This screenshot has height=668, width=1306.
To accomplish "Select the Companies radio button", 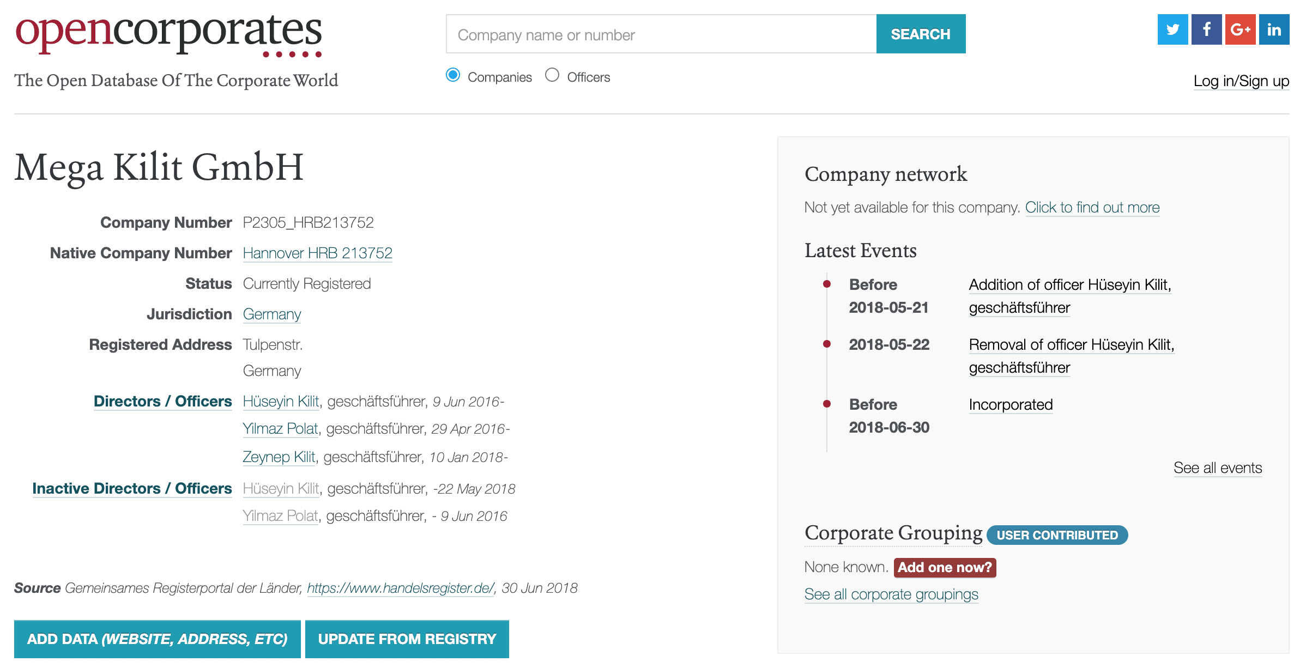I will point(453,75).
